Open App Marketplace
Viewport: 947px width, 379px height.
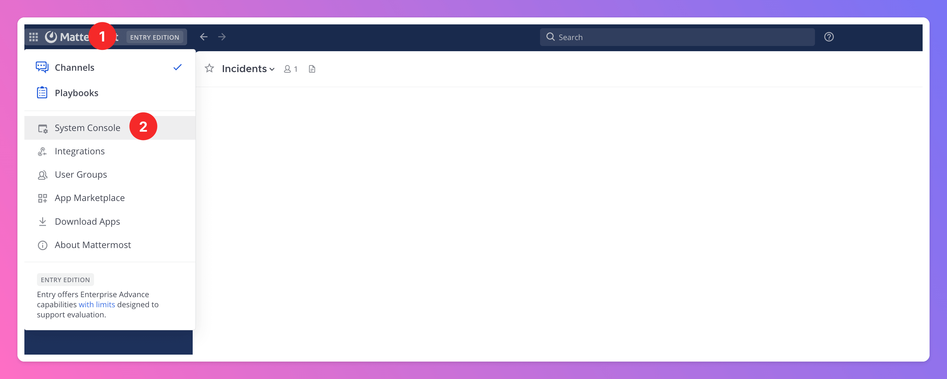pos(90,198)
